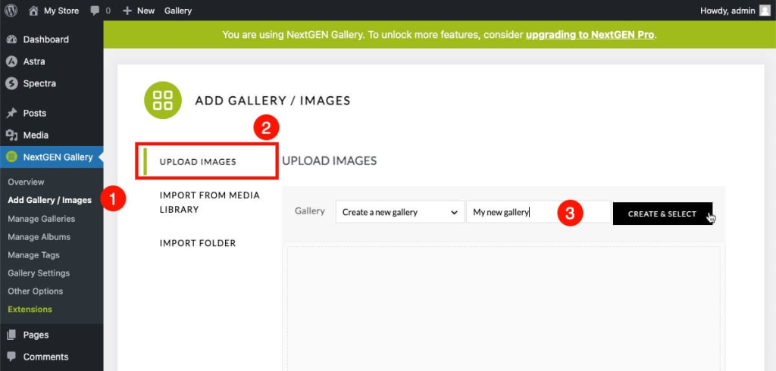Click the Create & Select button
Image resolution: width=776 pixels, height=371 pixels.
662,214
